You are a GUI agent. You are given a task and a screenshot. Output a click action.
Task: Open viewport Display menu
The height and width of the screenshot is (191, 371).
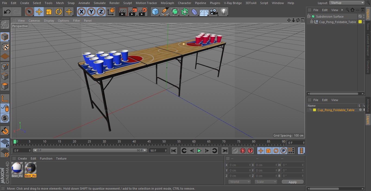(x=49, y=21)
